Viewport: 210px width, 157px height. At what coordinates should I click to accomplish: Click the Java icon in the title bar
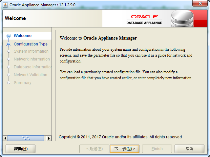coord(5,5)
